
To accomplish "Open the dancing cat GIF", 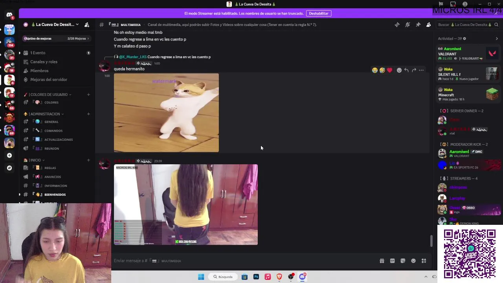I will pyautogui.click(x=166, y=113).
